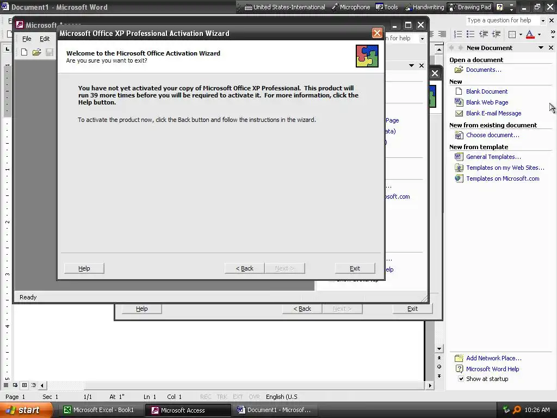
Task: Open the Border style dropdown arrow
Action: point(520,34)
